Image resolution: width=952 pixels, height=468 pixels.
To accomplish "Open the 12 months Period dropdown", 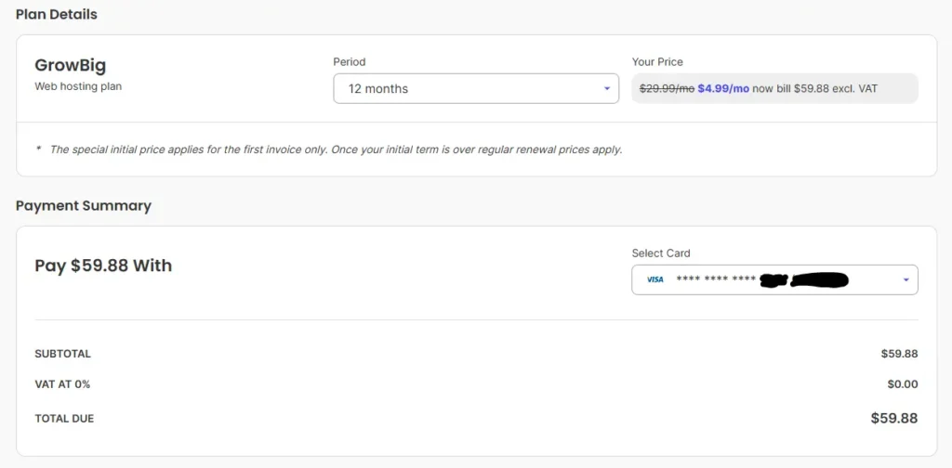I will click(x=476, y=88).
